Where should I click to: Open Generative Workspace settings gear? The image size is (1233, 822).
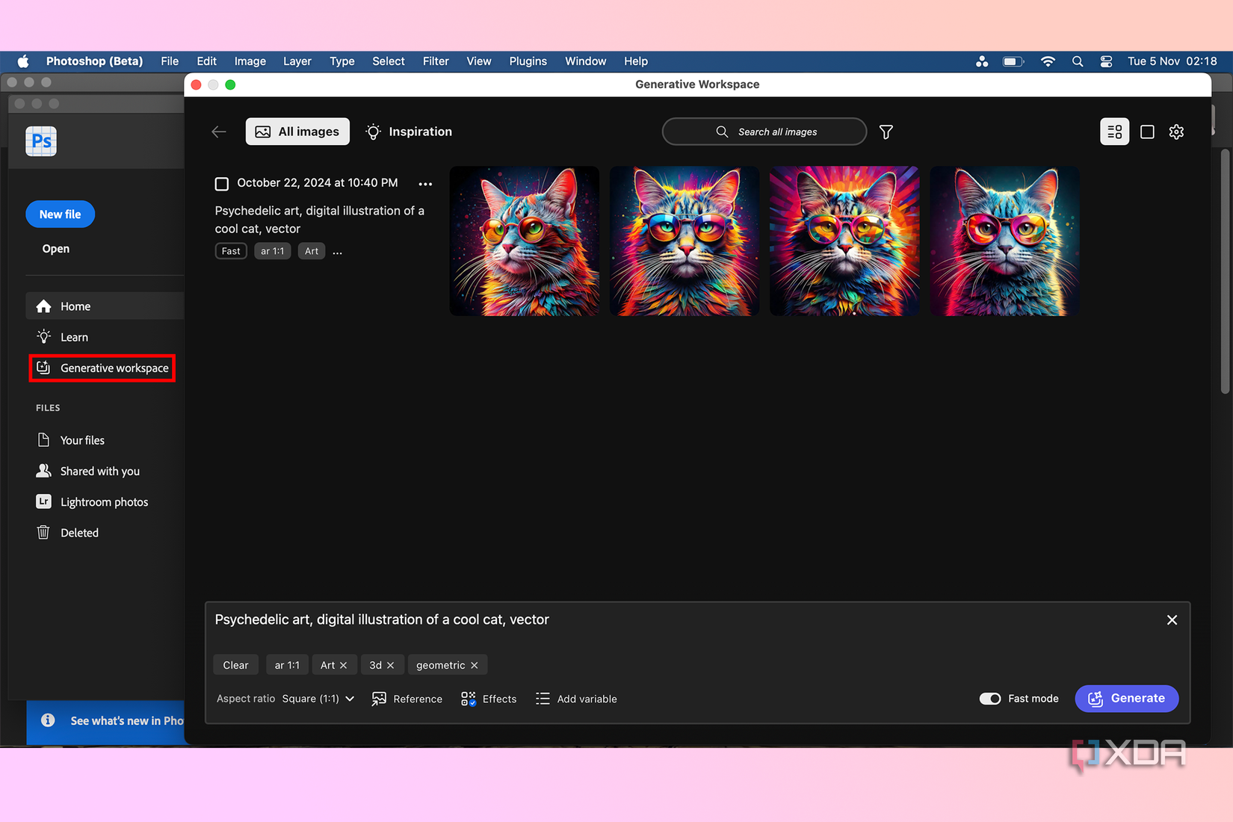(1176, 132)
